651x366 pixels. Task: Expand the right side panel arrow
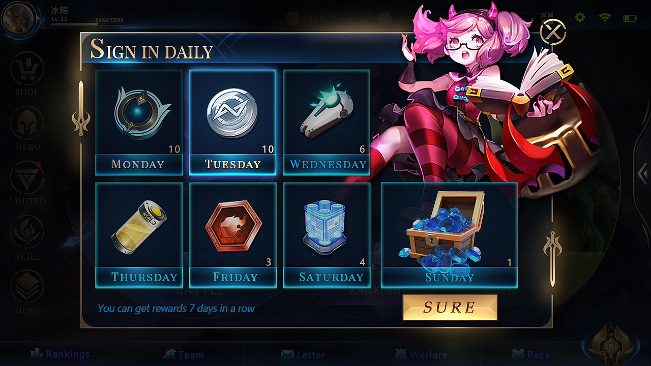click(x=643, y=174)
